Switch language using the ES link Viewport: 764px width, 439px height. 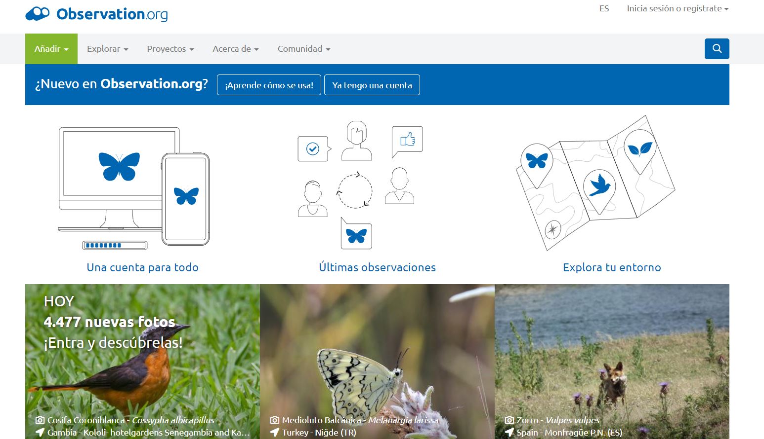pos(604,9)
